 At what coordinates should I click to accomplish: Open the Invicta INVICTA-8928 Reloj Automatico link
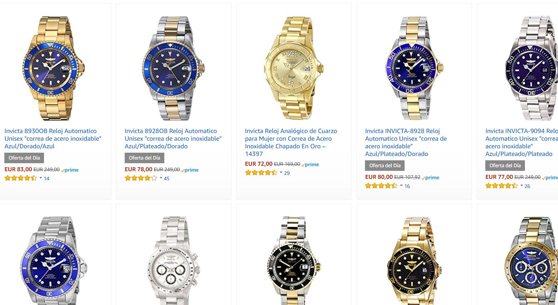click(406, 142)
